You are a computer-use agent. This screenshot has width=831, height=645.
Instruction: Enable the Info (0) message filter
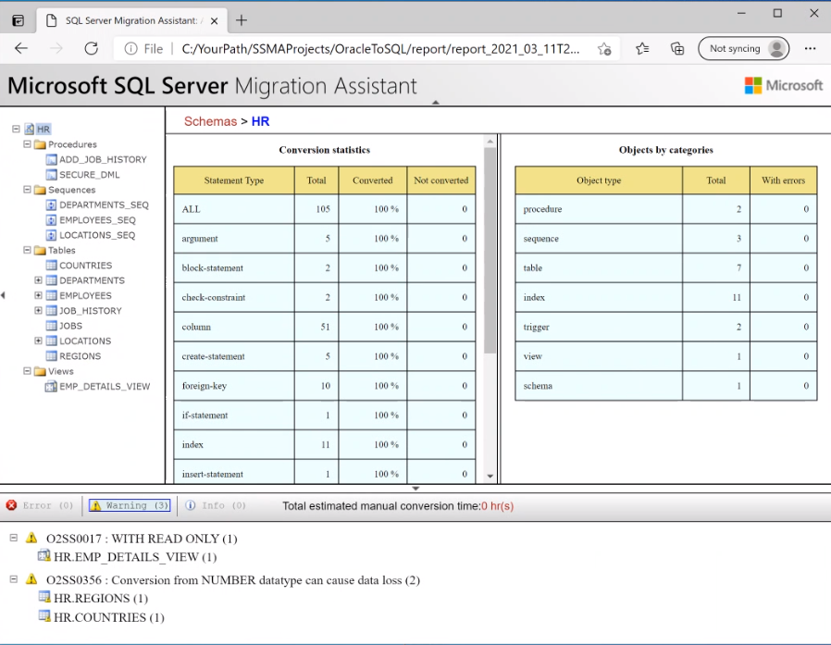point(215,505)
